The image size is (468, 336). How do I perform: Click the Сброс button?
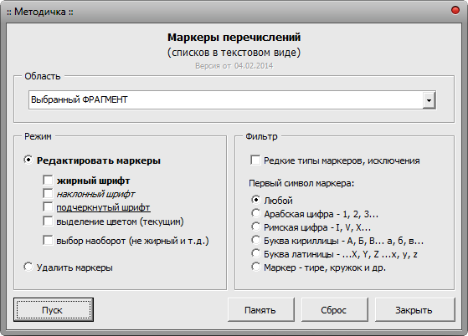pyautogui.click(x=334, y=310)
